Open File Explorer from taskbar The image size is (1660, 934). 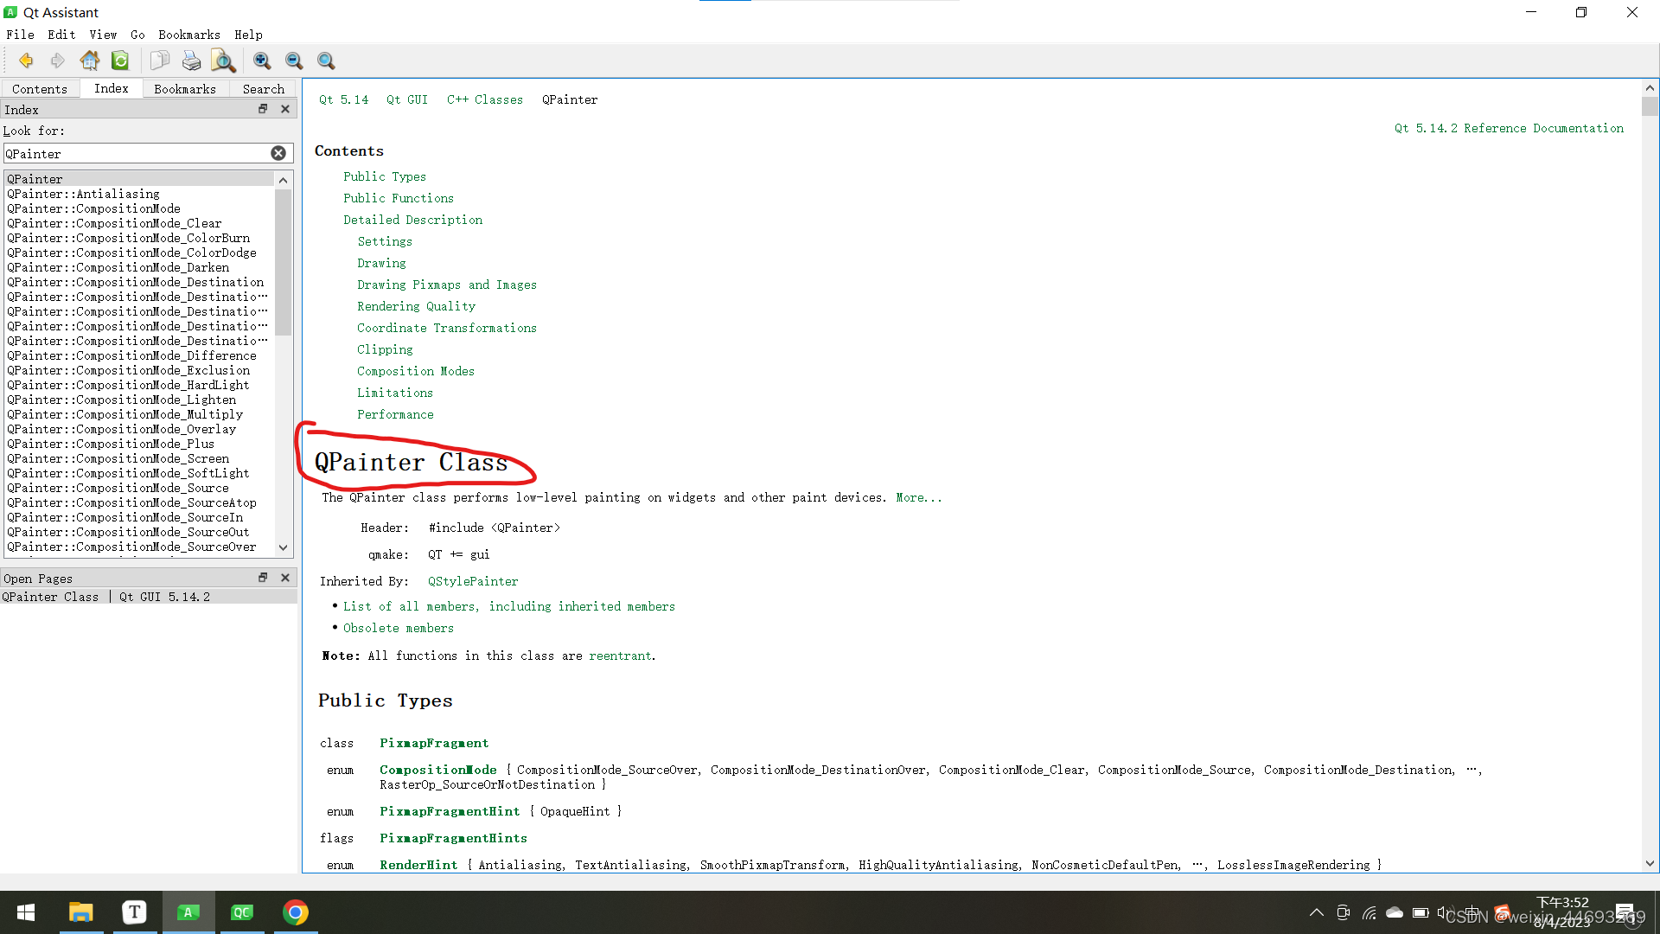pos(80,912)
